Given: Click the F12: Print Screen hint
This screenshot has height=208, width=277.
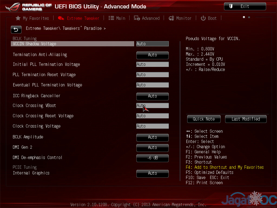Looking at the screenshot, I should pos(205,183).
